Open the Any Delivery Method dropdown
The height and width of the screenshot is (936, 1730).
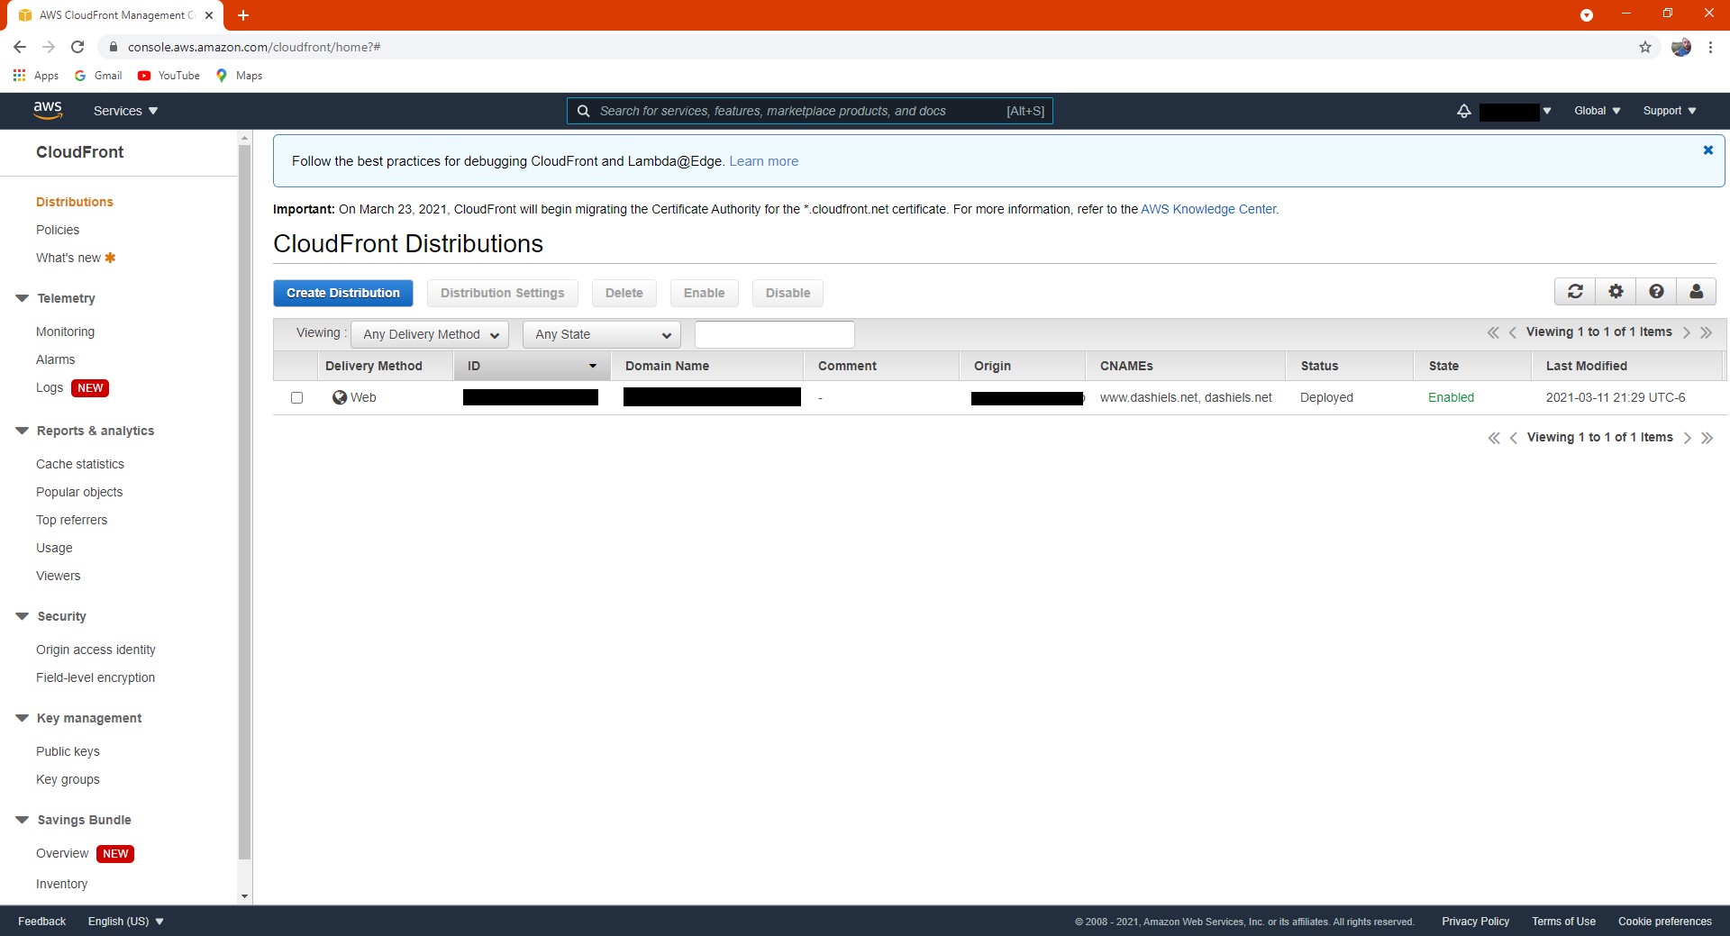430,334
